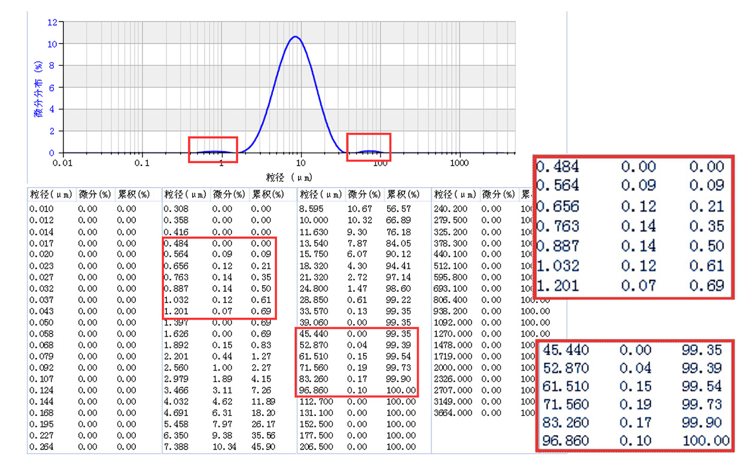Click 96.860 in the enlarged lower inset
The height and width of the screenshot is (468, 754).
pyautogui.click(x=565, y=441)
